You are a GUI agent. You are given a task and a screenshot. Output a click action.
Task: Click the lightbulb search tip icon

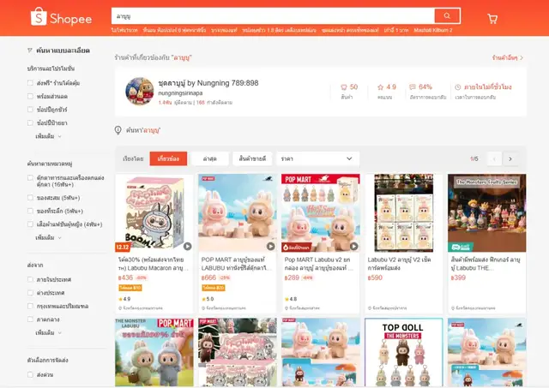[x=118, y=130]
